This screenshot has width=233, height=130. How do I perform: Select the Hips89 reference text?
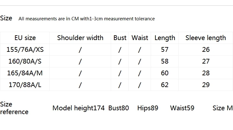pyautogui.click(x=148, y=108)
